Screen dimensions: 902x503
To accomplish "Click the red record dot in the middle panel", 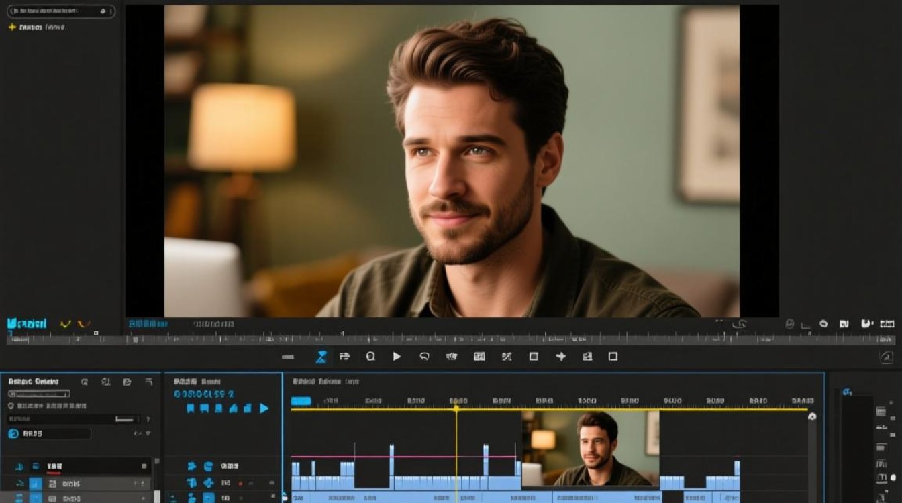I will tap(240, 483).
